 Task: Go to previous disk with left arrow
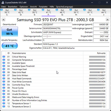[x=3, y=19]
